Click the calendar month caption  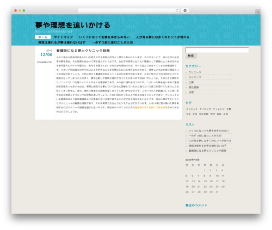pyautogui.click(x=193, y=160)
